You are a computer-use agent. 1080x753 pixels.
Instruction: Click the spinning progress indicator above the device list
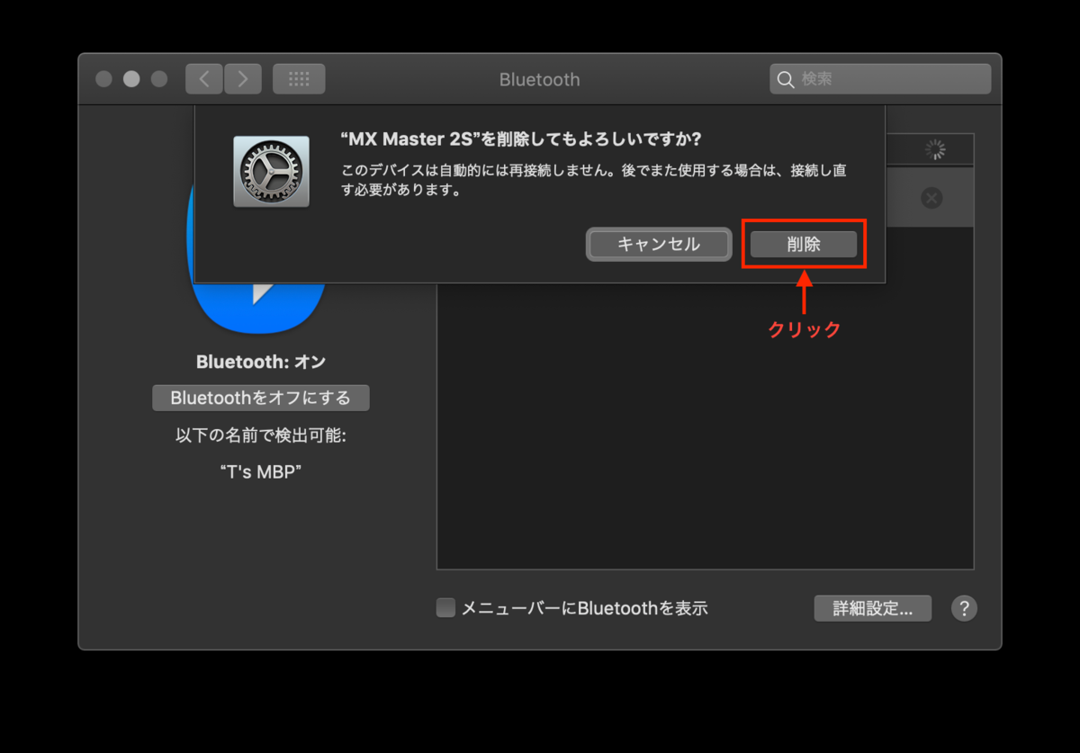[934, 149]
